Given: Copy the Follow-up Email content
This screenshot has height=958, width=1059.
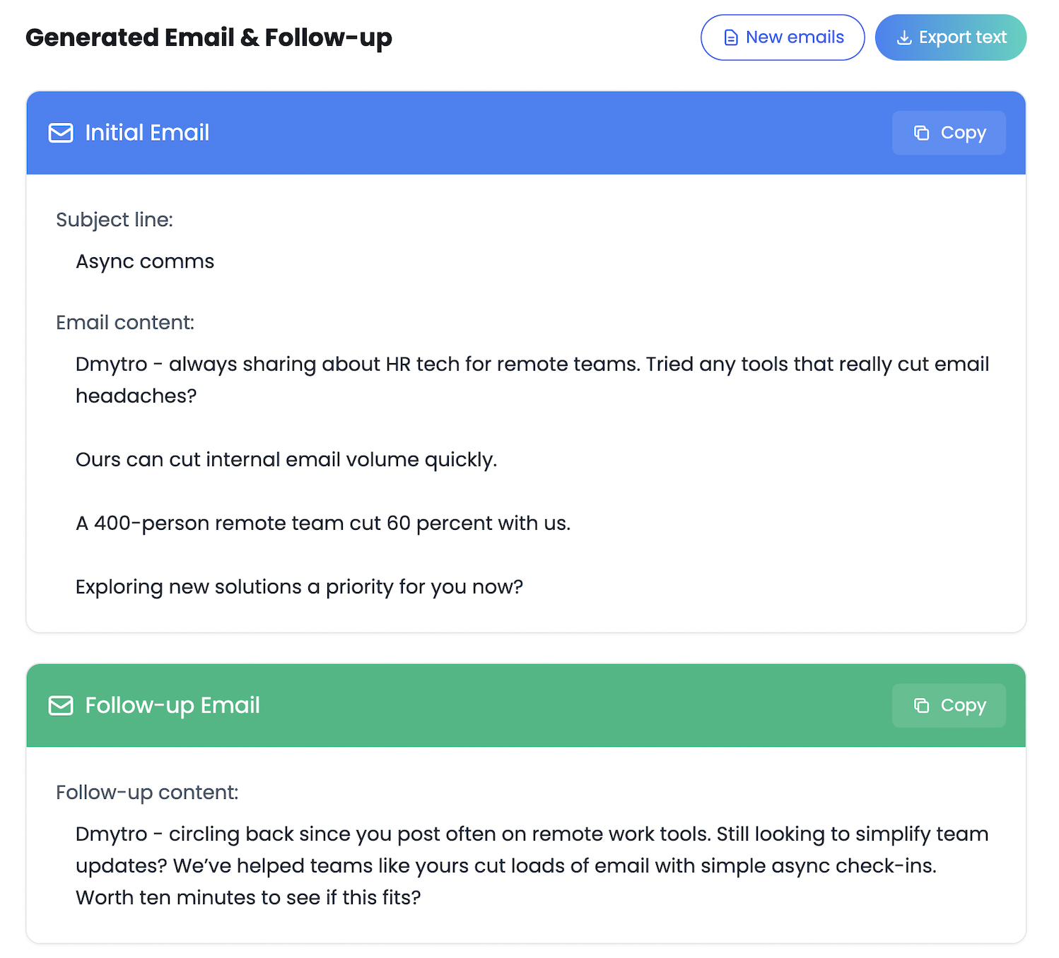Looking at the screenshot, I should click(x=949, y=705).
